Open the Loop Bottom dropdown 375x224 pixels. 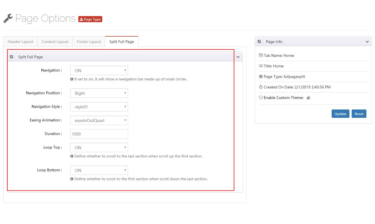tap(99, 170)
